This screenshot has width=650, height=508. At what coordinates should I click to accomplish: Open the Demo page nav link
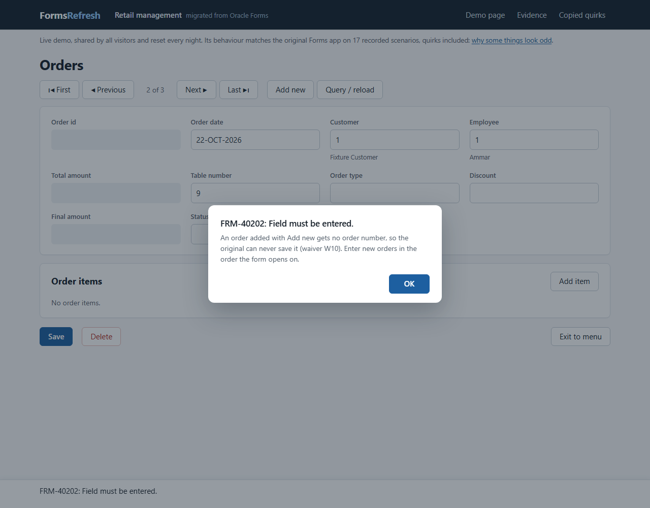pos(485,15)
